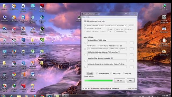
Task: Toggle the copy BPB checkbox
Action: (125, 29)
